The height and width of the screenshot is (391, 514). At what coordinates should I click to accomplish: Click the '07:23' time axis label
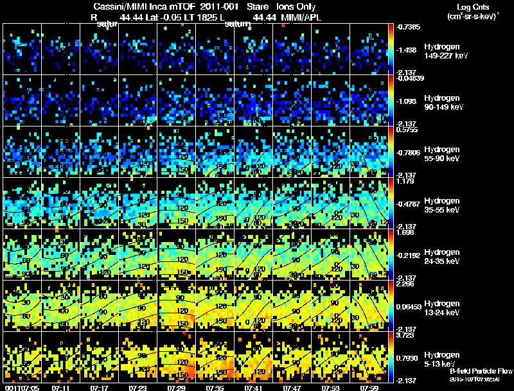click(x=137, y=388)
